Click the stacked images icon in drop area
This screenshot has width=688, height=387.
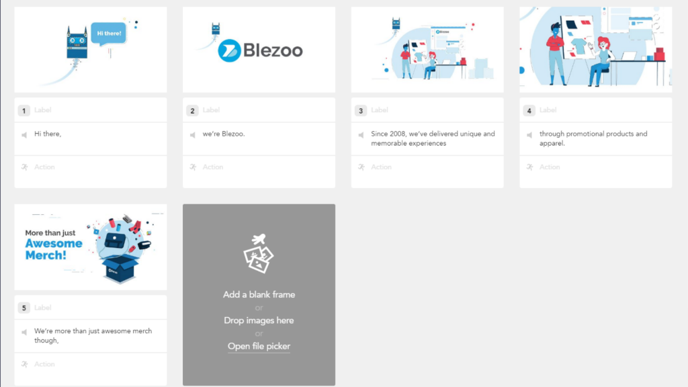[x=259, y=253]
